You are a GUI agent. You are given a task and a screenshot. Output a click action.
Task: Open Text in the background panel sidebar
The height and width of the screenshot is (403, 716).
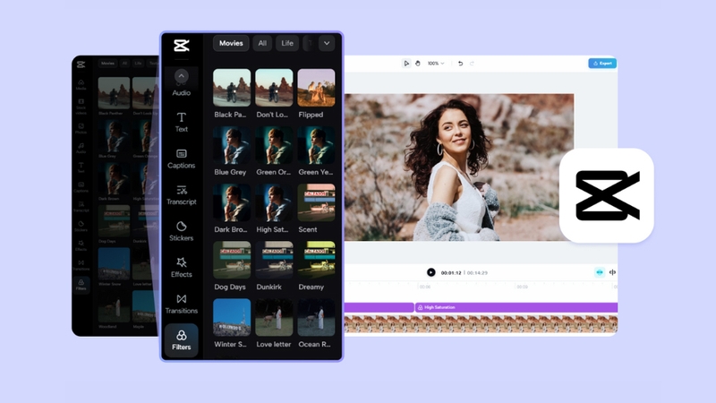tap(81, 167)
